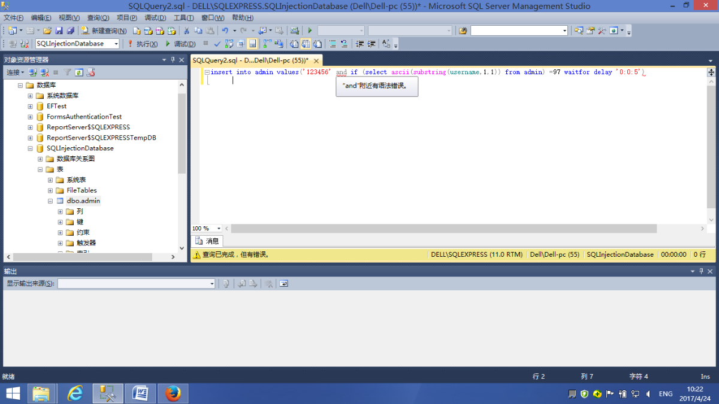Cut selection with the scissors icon
The height and width of the screenshot is (404, 719).
(186, 31)
